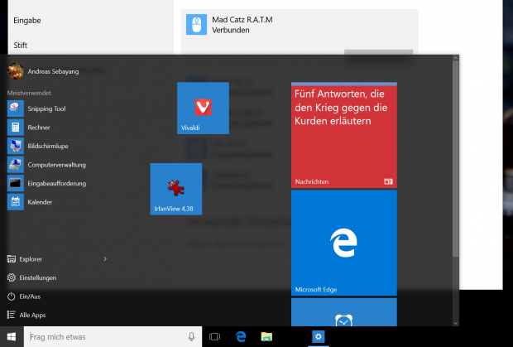
Task: Click the Cortana microphone icon
Action: (191, 336)
